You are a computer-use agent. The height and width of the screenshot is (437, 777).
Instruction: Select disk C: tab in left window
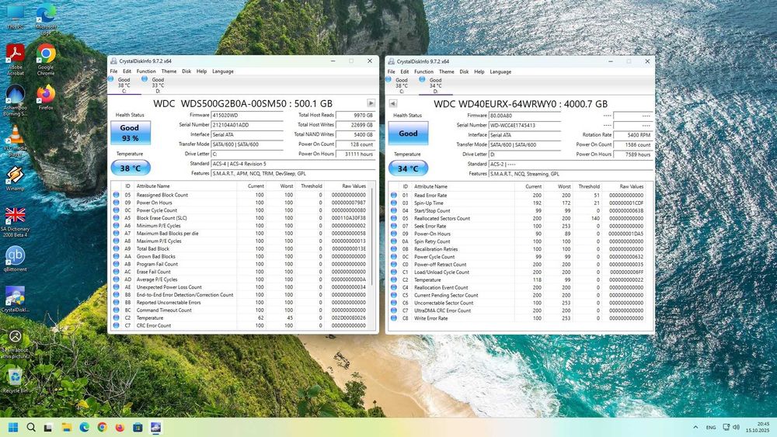124,85
